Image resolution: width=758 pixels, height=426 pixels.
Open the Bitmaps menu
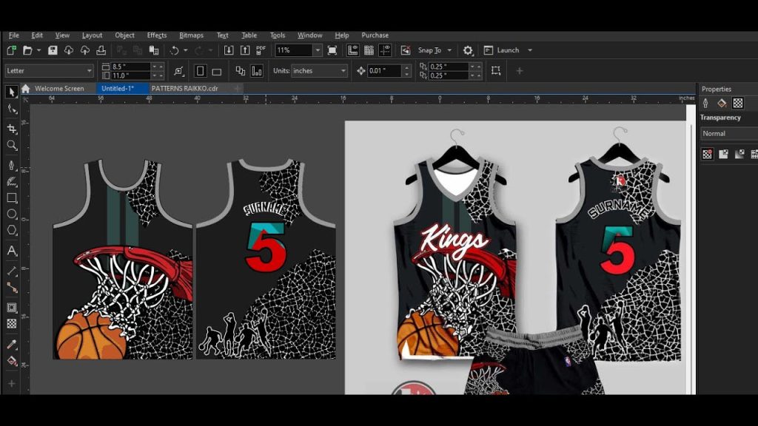coord(191,35)
